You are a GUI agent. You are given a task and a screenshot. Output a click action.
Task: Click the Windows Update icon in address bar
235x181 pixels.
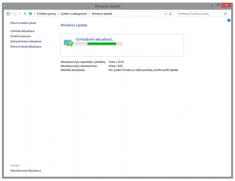click(x=30, y=14)
